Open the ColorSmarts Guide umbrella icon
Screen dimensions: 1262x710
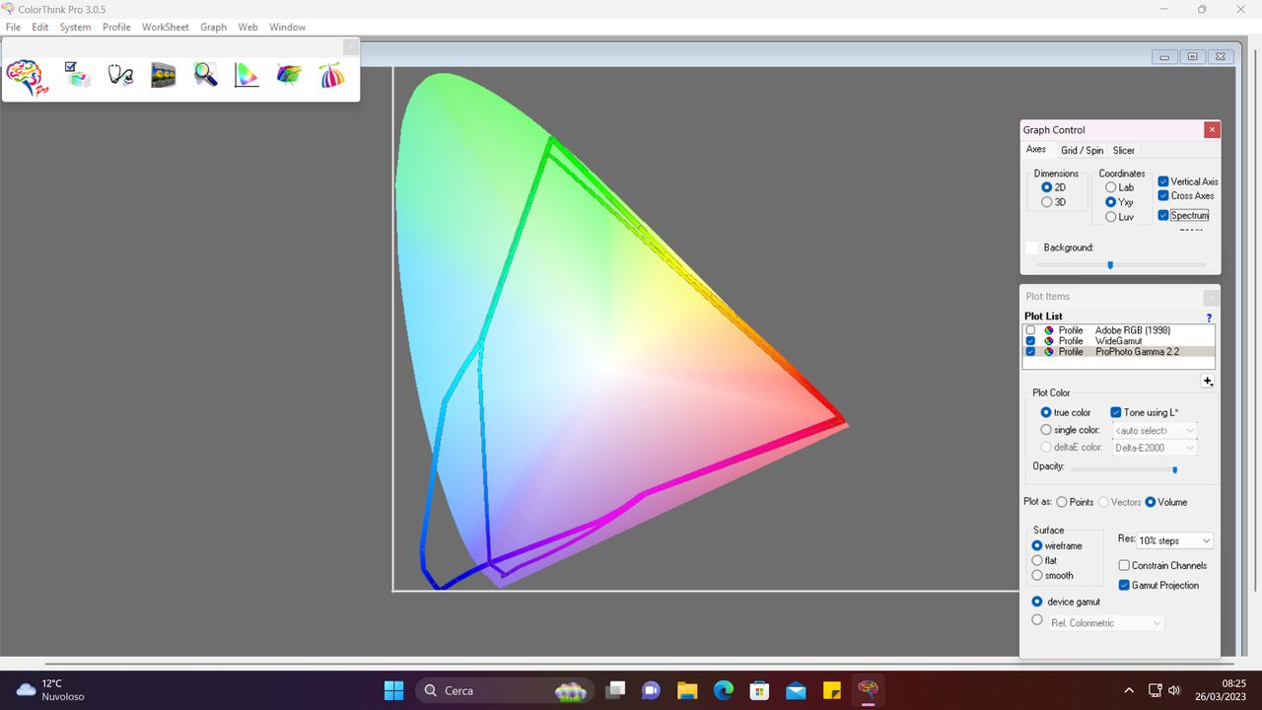[331, 77]
